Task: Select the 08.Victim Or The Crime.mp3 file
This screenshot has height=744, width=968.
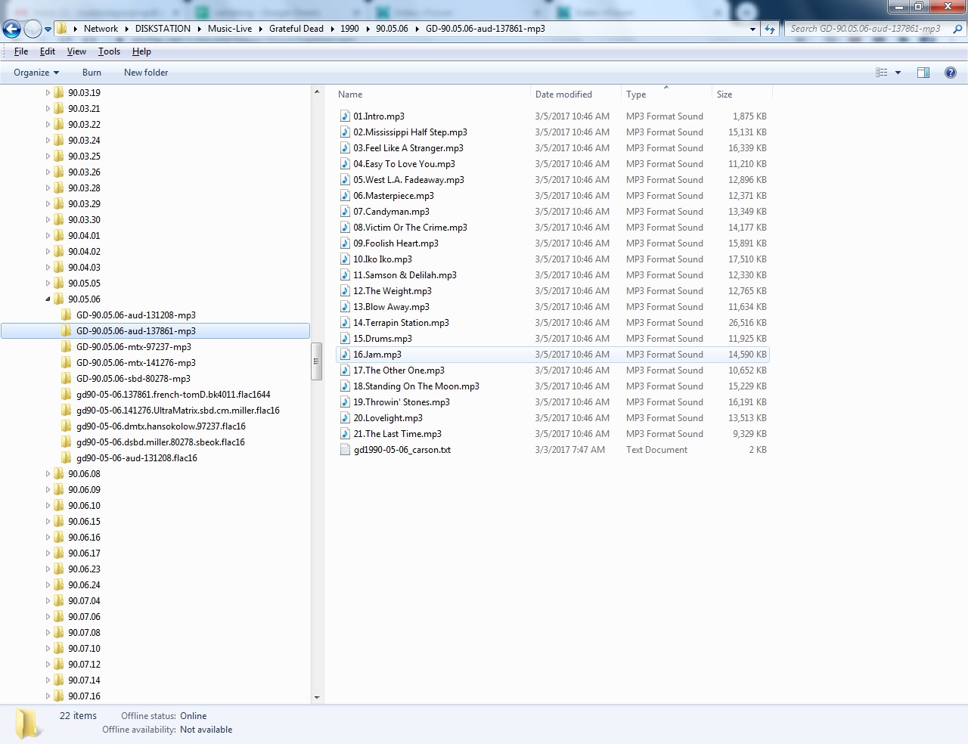Action: [552, 228]
